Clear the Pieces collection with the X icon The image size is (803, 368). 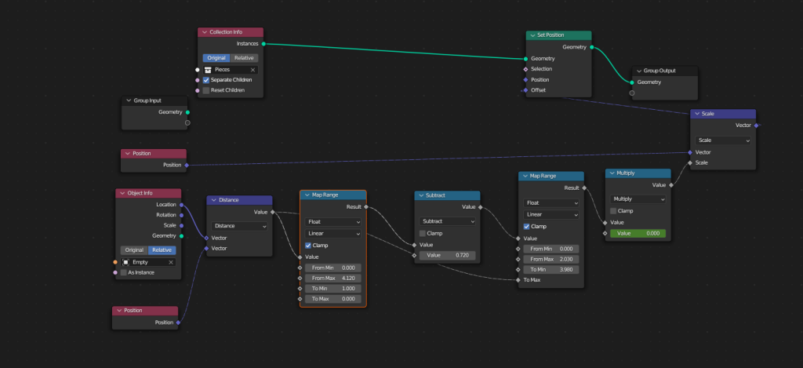pyautogui.click(x=253, y=70)
